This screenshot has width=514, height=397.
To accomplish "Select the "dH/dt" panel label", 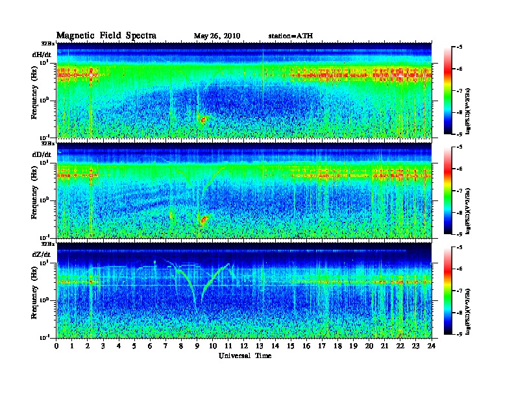I will (x=42, y=54).
